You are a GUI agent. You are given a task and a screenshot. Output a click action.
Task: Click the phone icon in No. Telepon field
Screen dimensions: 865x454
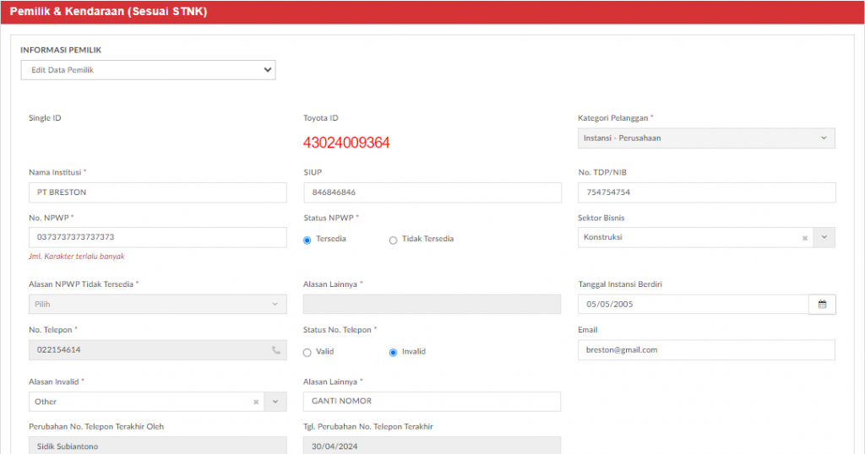(276, 350)
